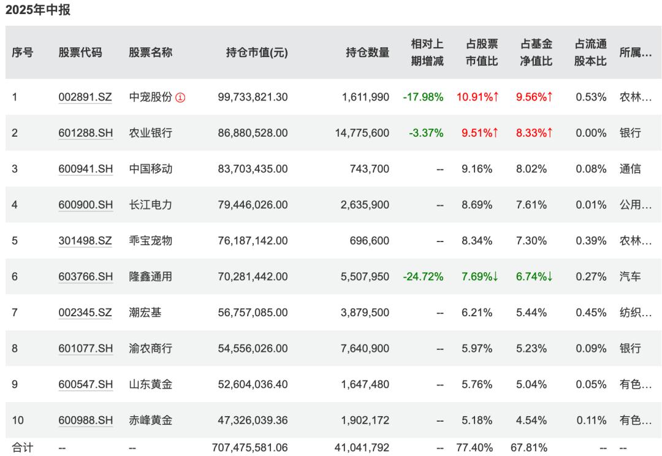Click the green 6.74%↓ value

point(535,276)
